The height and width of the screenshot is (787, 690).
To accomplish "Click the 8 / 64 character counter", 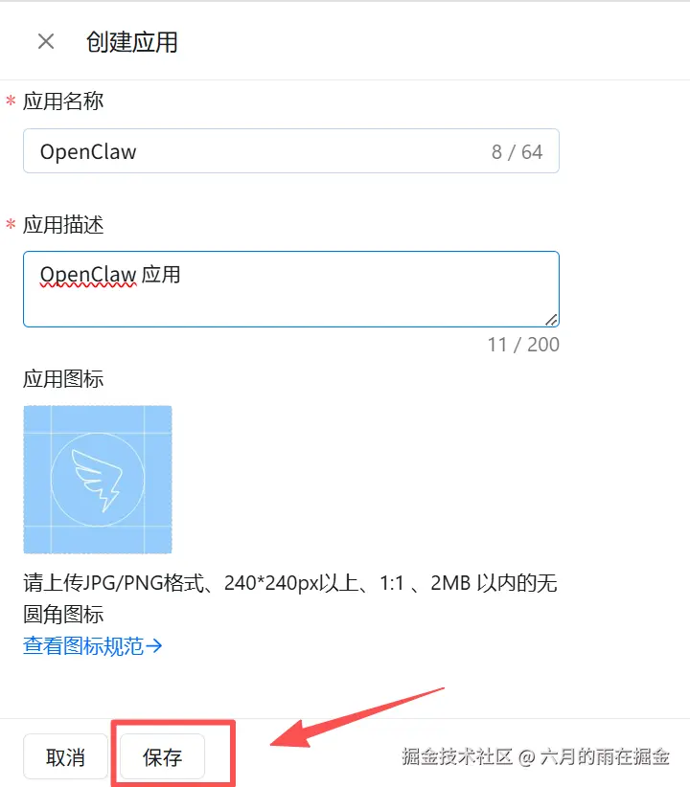I will [517, 151].
